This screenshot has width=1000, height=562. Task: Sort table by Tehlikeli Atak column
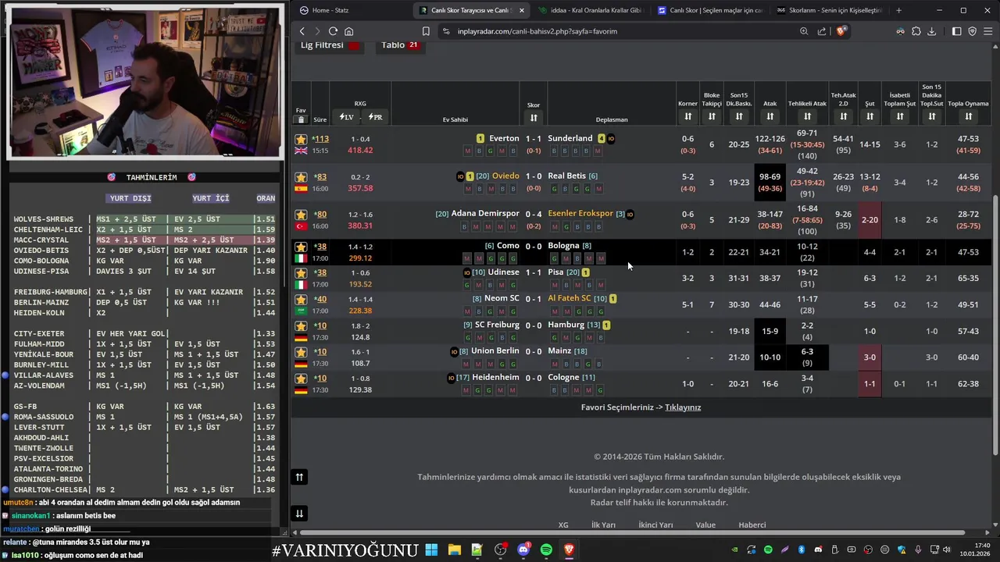point(807,116)
